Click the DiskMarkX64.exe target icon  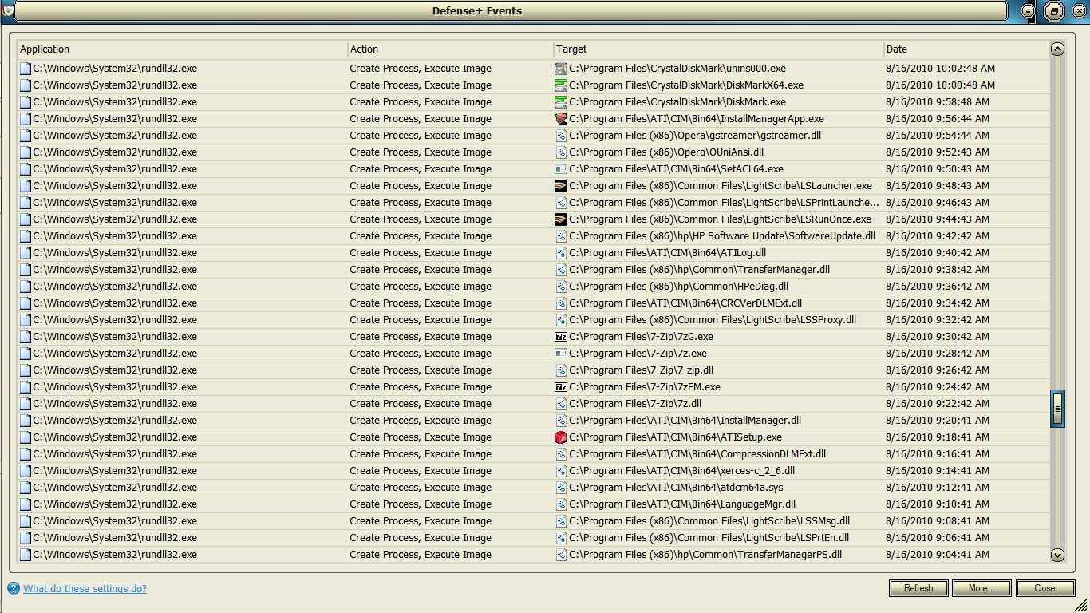[x=561, y=85]
